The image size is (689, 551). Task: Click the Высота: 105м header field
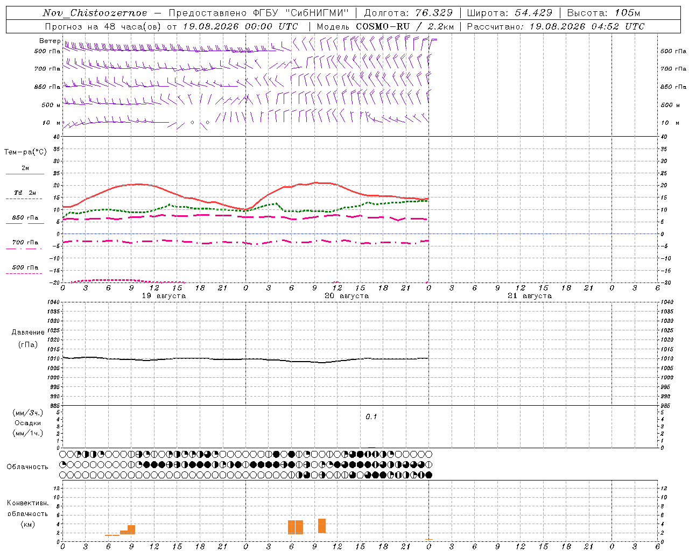tap(604, 13)
